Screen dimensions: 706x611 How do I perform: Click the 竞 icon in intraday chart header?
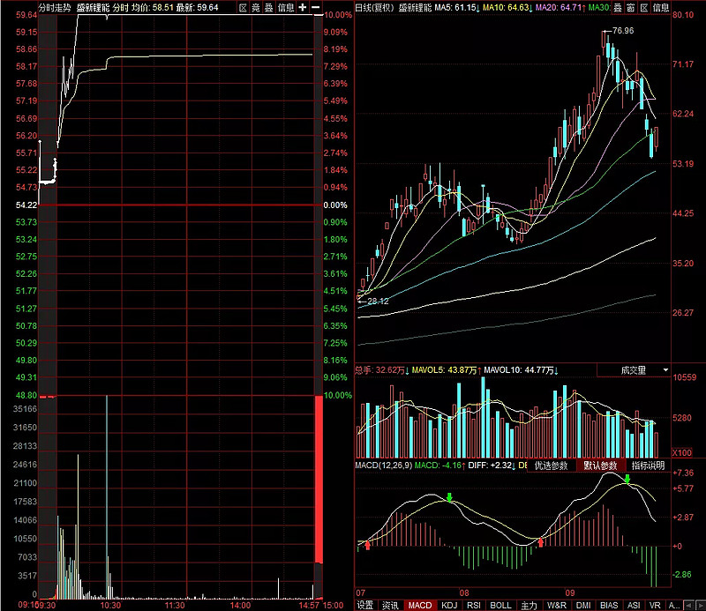[256, 7]
